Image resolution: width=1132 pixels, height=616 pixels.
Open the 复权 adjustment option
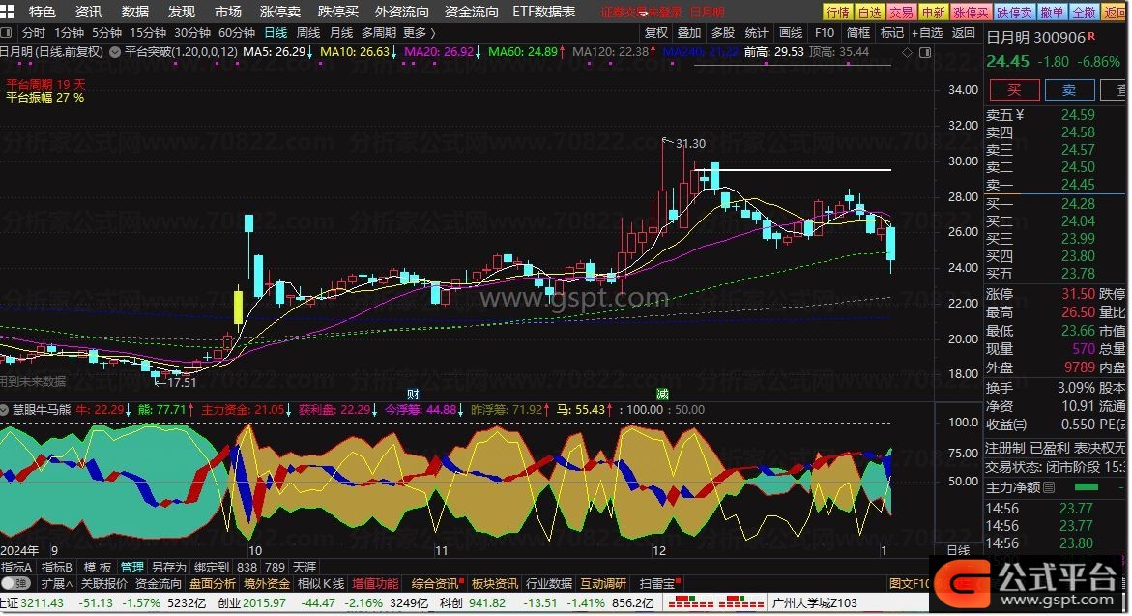click(x=655, y=33)
